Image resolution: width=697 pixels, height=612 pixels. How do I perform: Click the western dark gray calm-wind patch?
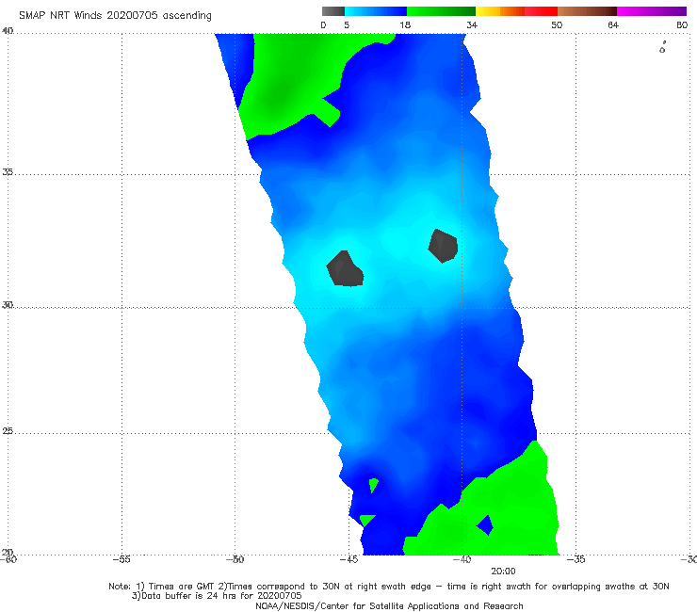345,269
